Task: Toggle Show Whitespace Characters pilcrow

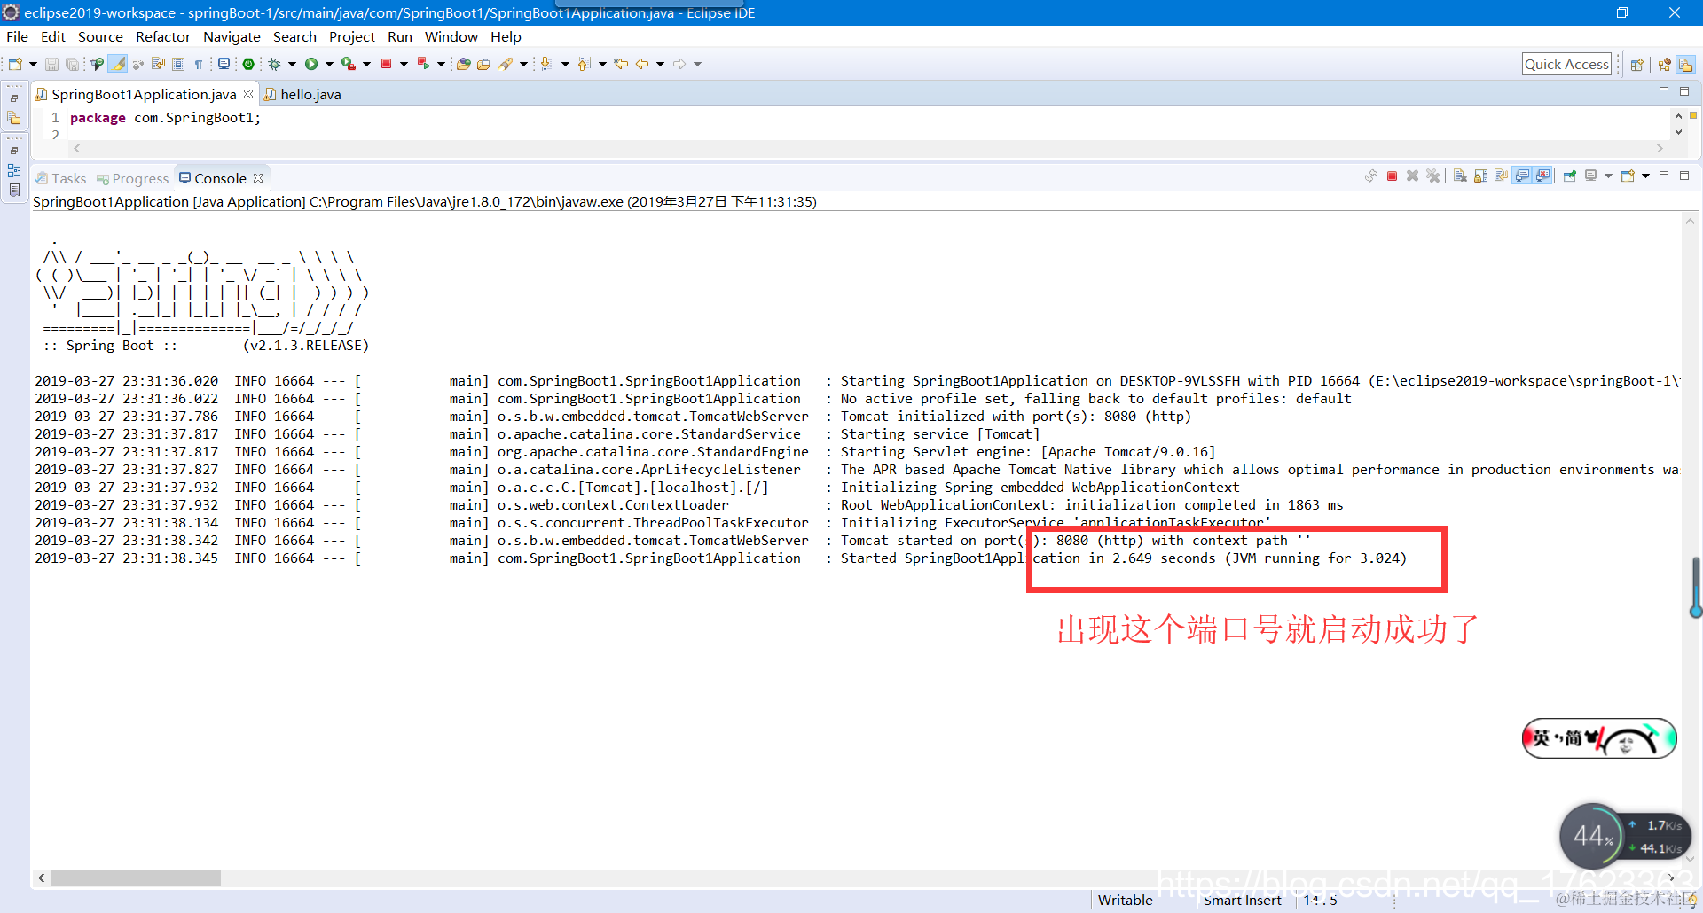Action: click(199, 64)
